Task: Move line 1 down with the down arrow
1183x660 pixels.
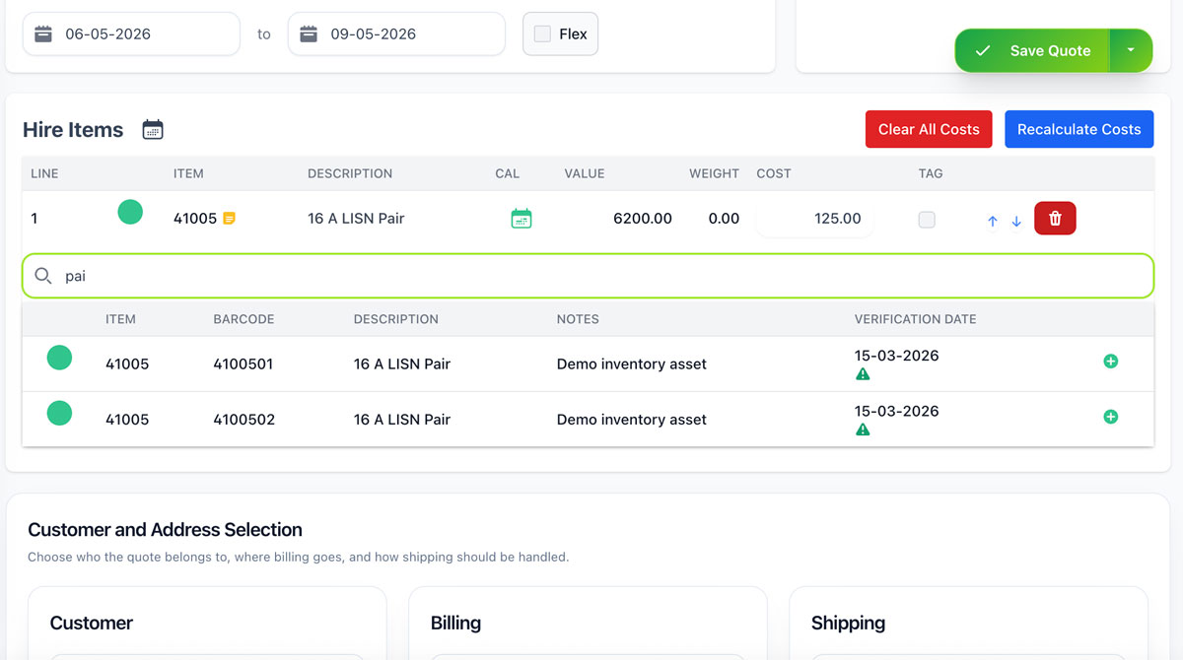Action: point(1016,222)
